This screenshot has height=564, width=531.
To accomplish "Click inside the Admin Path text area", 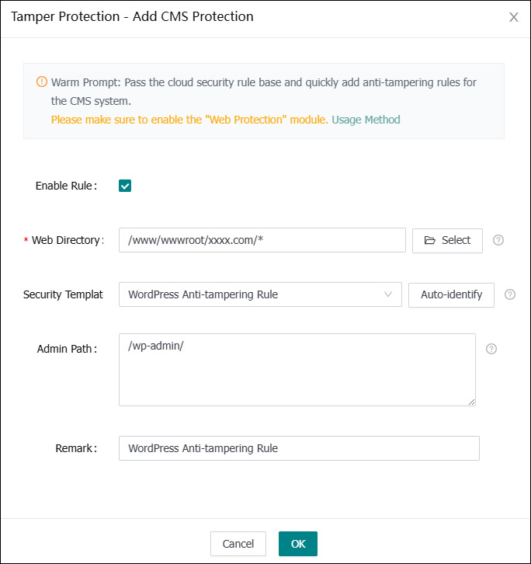I will 297,369.
